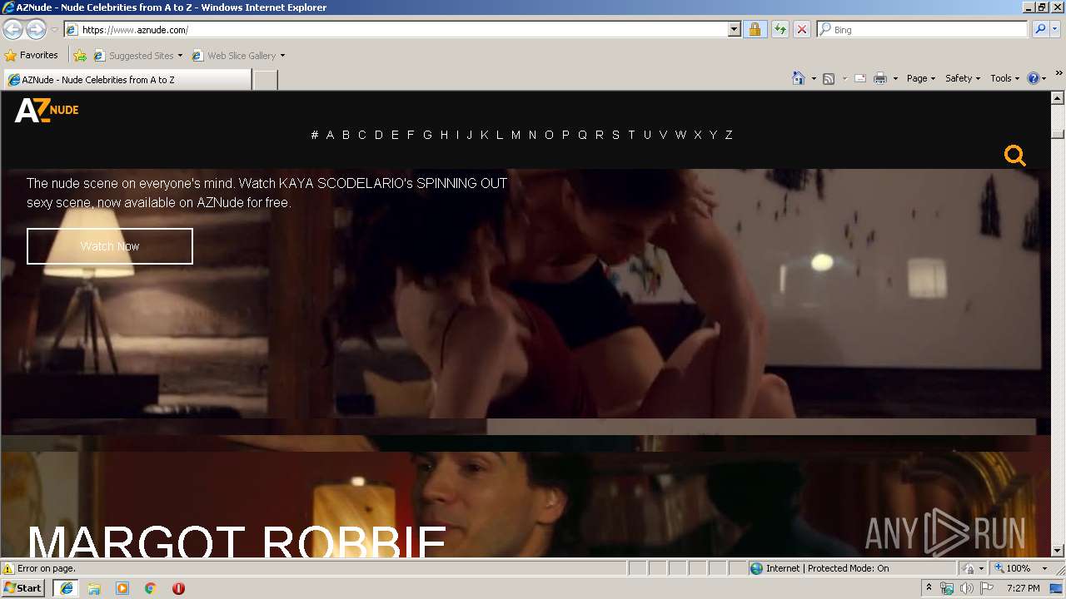
Task: Click Internet Explorer taskbar icon
Action: point(67,588)
